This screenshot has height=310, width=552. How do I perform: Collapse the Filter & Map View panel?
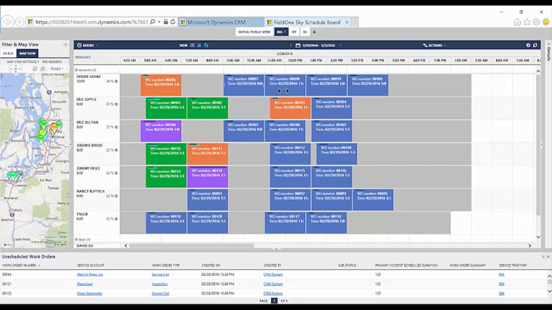coord(66,44)
